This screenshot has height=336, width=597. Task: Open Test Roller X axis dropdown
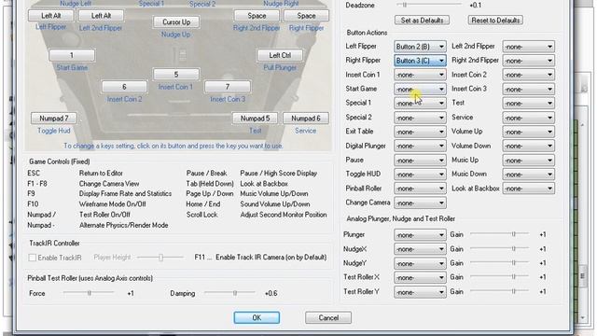(420, 278)
